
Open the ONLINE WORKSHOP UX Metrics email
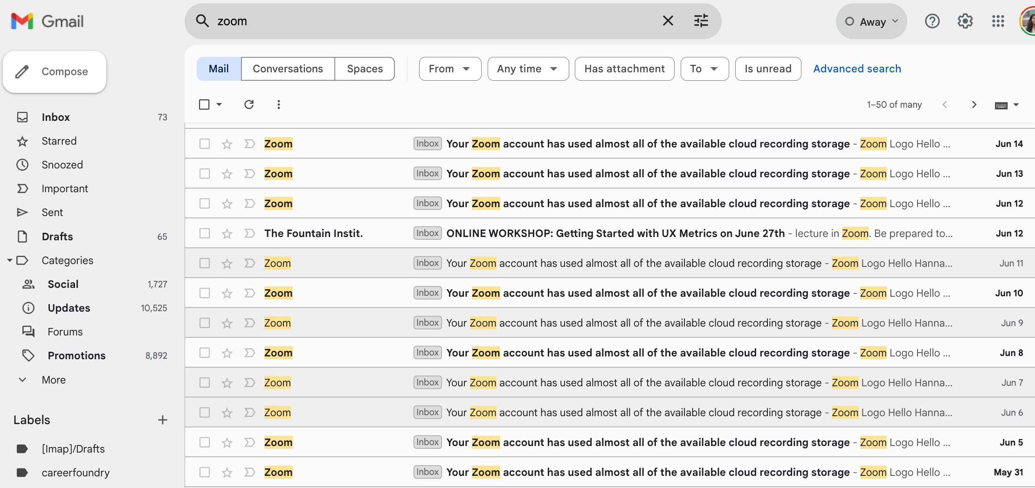[610, 233]
